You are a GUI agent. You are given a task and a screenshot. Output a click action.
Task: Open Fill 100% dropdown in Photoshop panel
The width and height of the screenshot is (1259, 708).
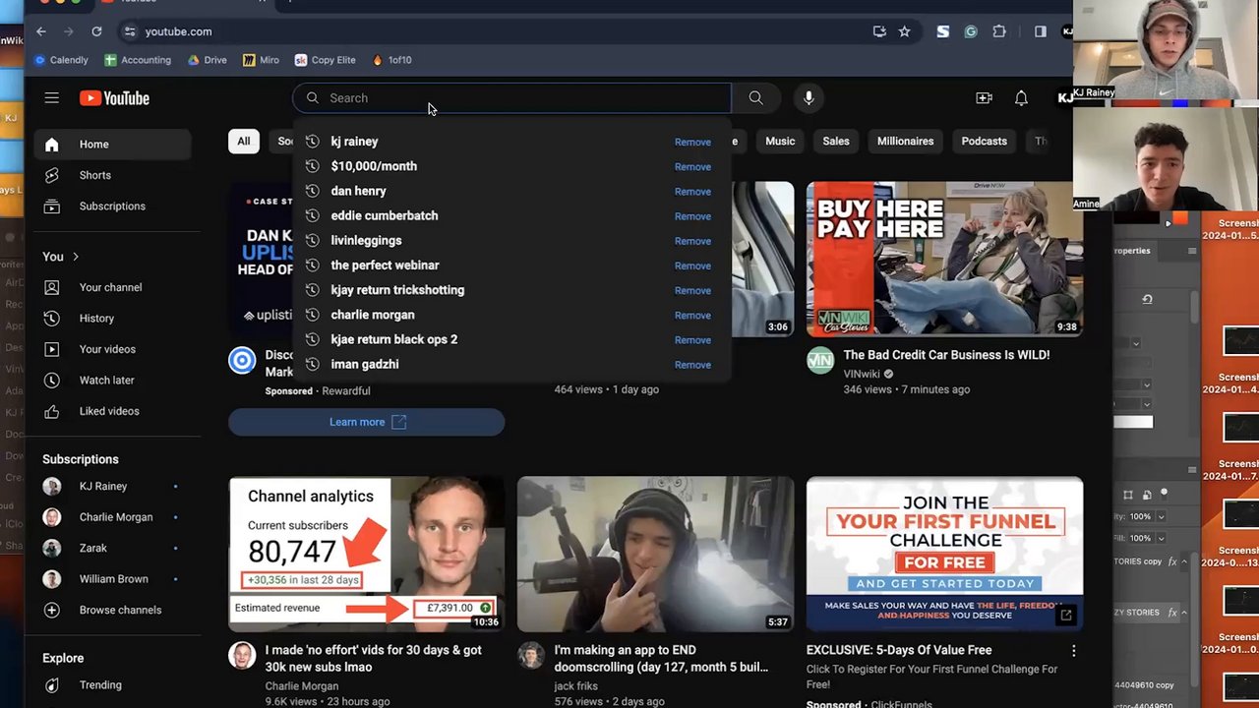coord(1161,538)
